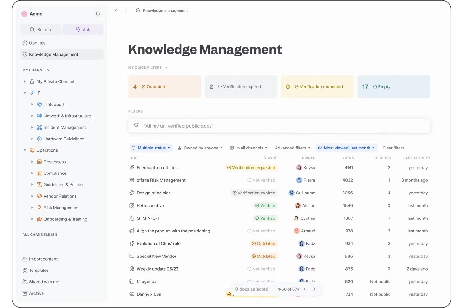The width and height of the screenshot is (463, 308).
Task: Click Clear filters
Action: click(x=393, y=148)
